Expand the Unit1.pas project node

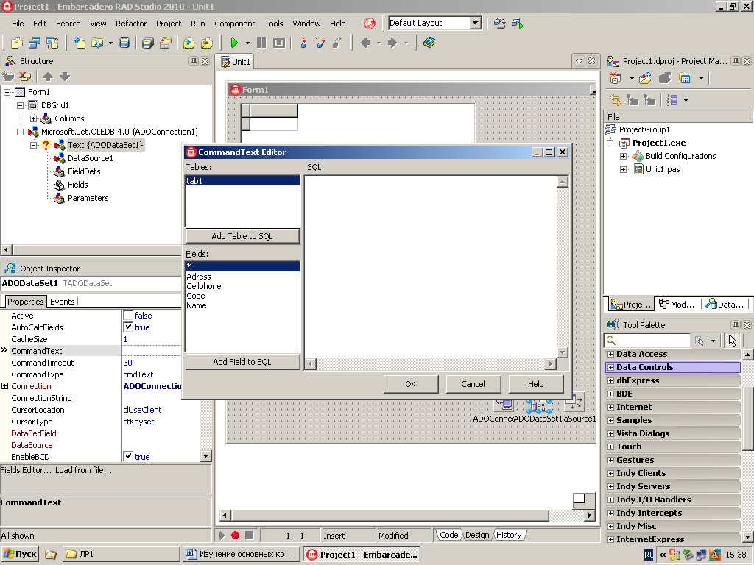pos(623,169)
